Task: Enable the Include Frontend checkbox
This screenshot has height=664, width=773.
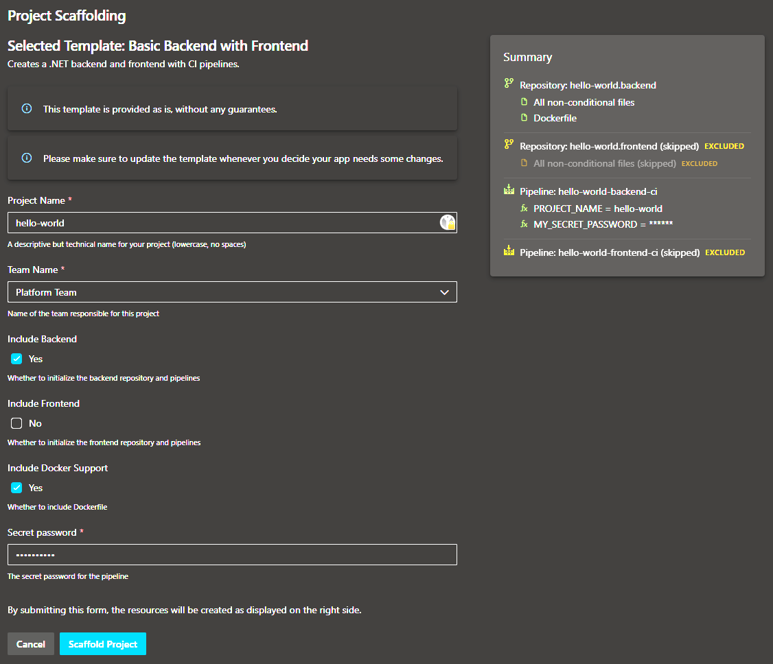Action: click(x=16, y=423)
